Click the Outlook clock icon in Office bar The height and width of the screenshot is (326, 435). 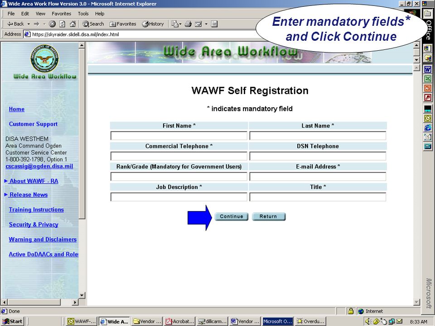click(x=428, y=119)
